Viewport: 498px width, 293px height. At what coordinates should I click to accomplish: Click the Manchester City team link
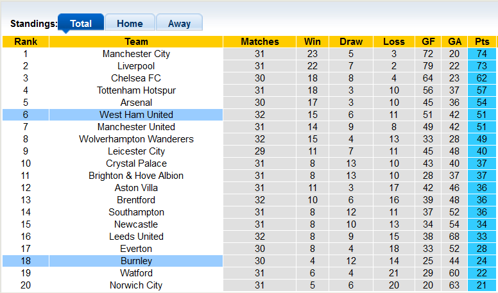coord(136,54)
